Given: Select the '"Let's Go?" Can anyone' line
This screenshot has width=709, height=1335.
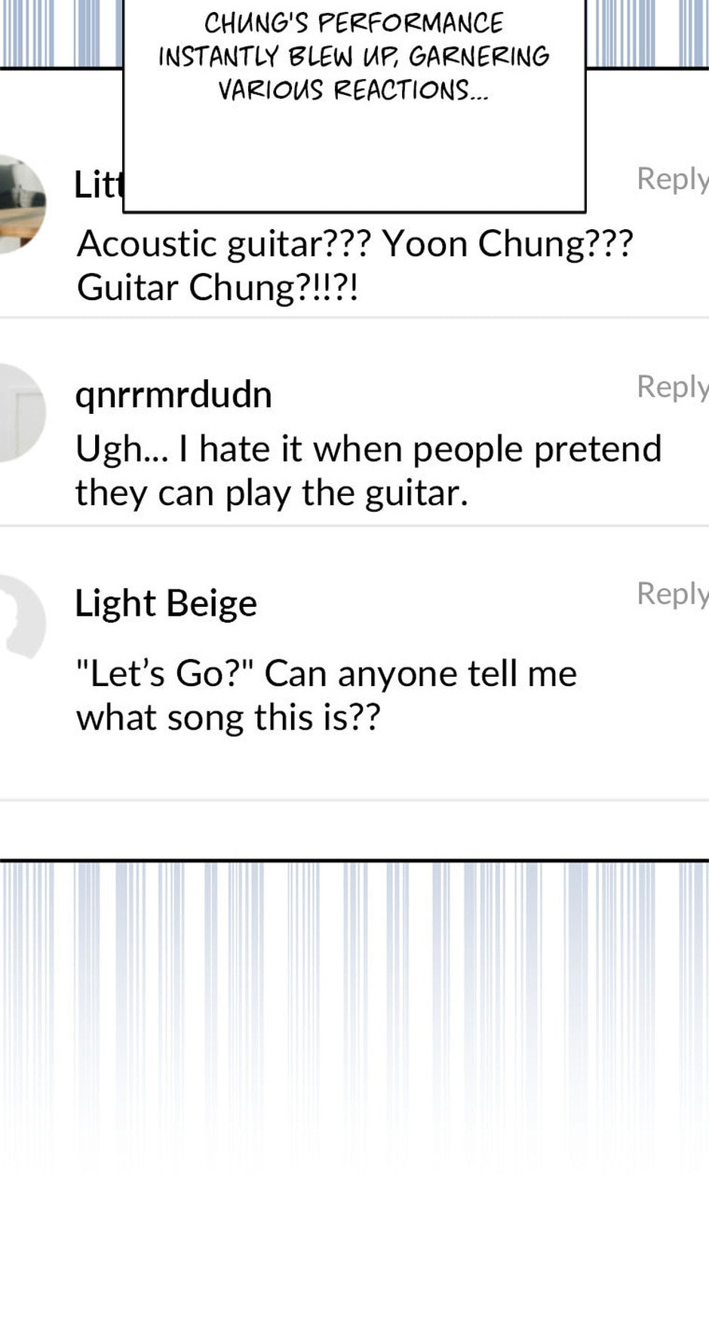Looking at the screenshot, I should pyautogui.click(x=327, y=673).
